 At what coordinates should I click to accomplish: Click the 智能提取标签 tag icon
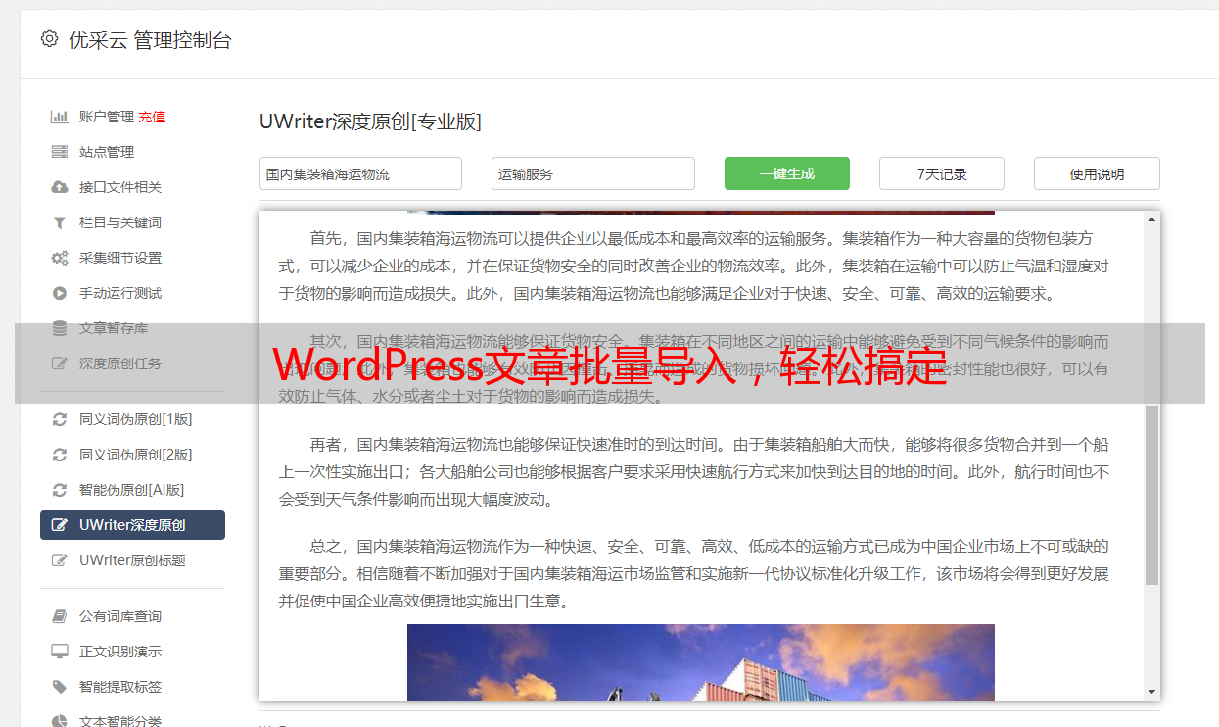[60, 687]
